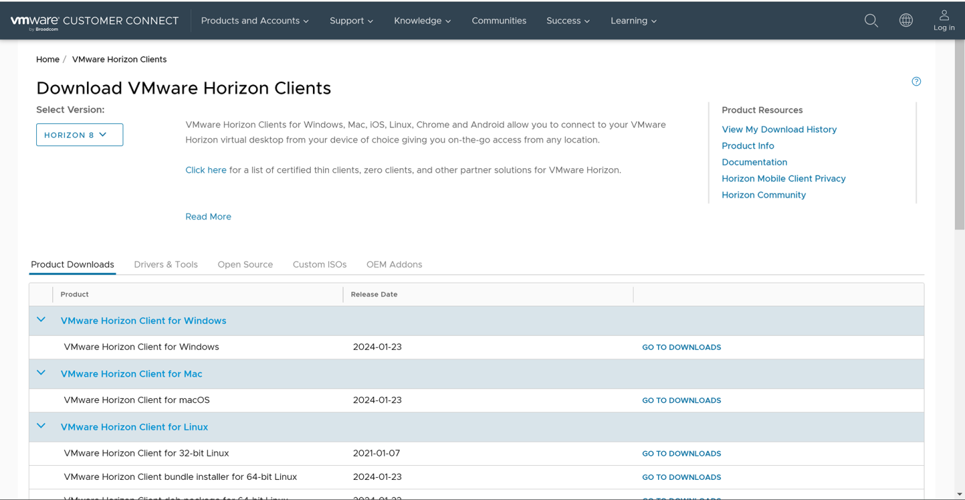Go to downloads for the Windows client
This screenshot has width=965, height=500.
click(681, 347)
